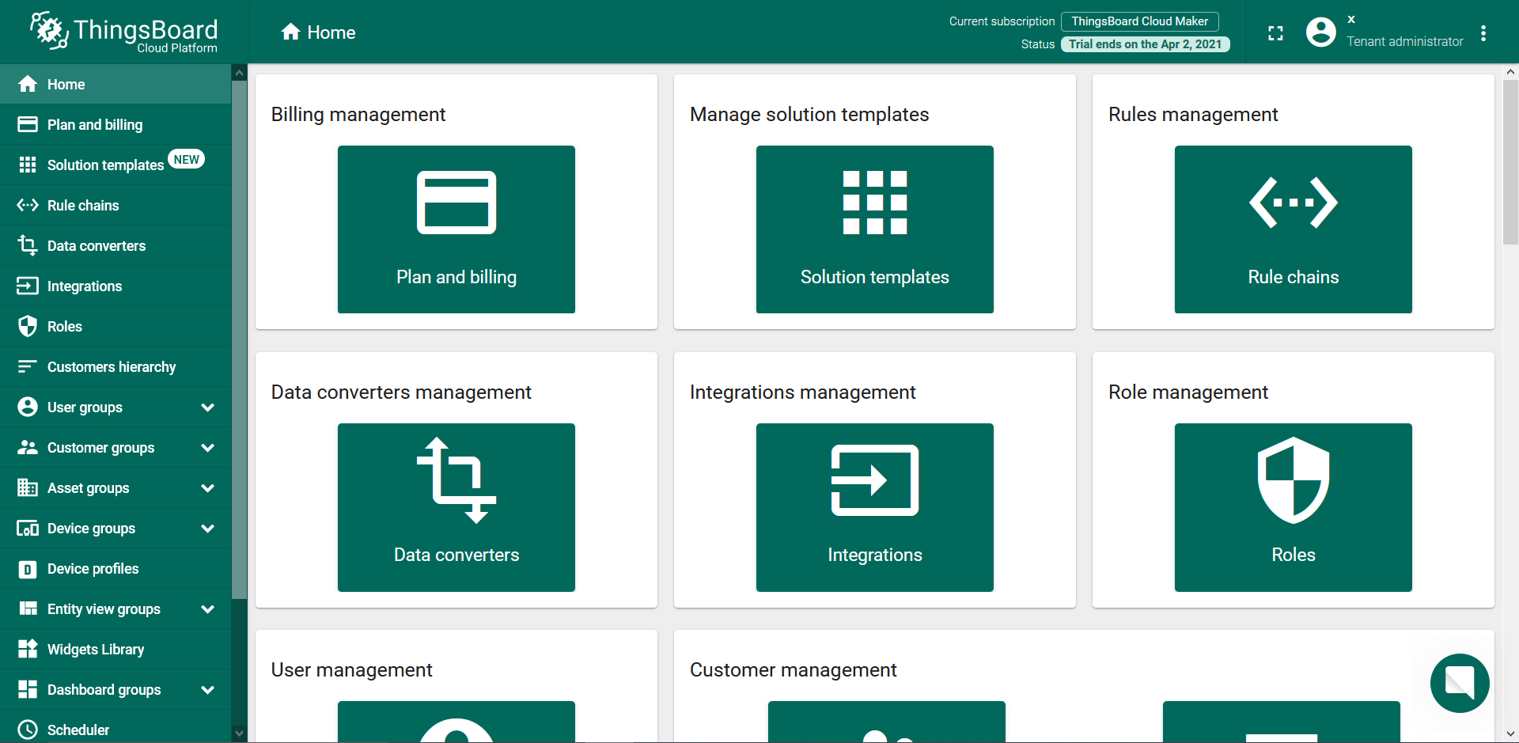Open the user profile avatar icon
The height and width of the screenshot is (743, 1519).
1320,32
